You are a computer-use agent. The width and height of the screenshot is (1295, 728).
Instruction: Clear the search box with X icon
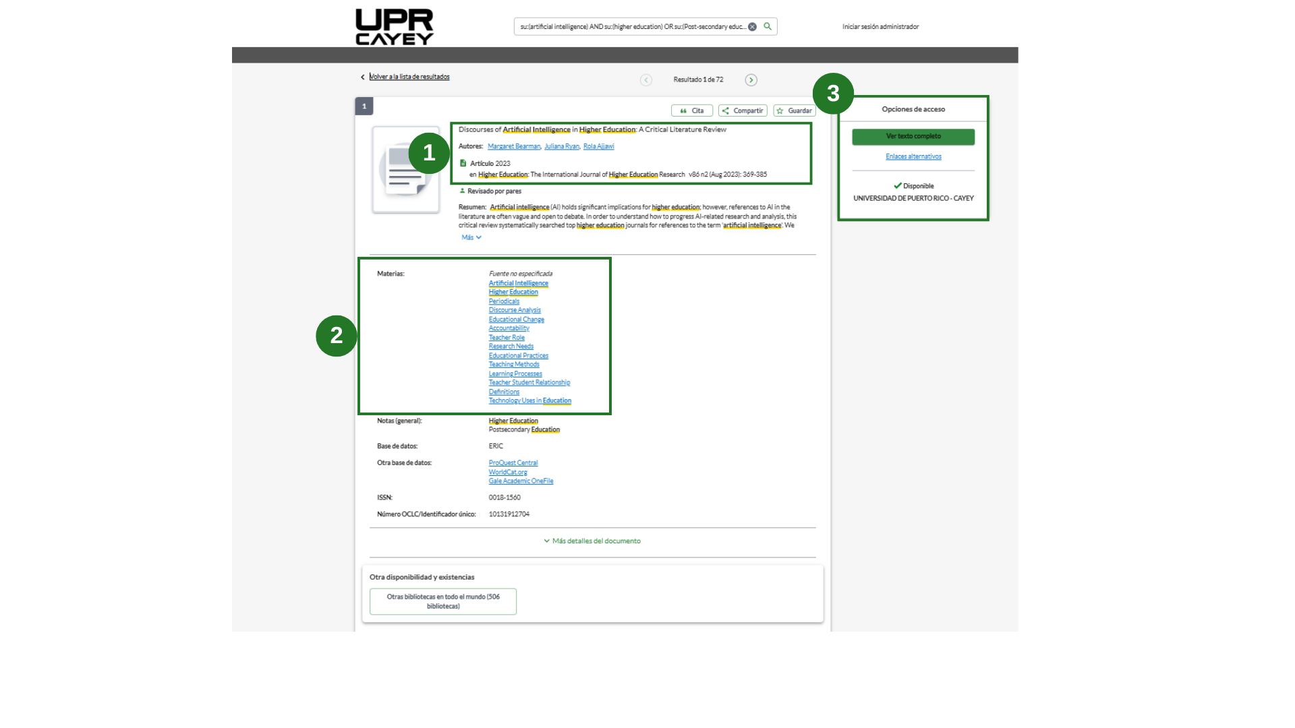click(753, 27)
